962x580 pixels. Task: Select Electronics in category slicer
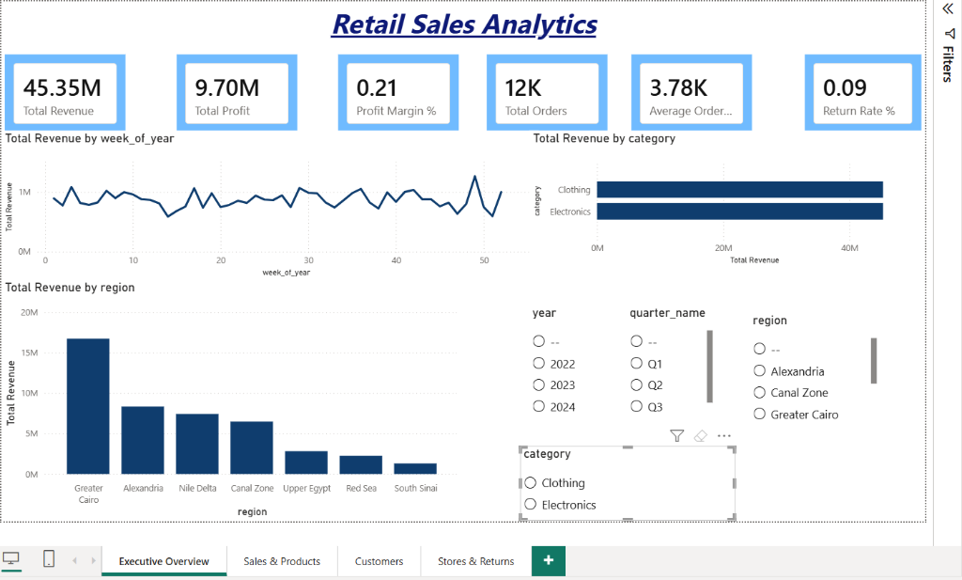[x=531, y=504]
